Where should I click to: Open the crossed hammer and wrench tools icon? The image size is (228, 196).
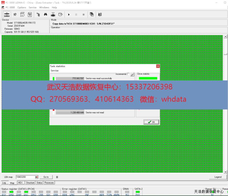coord(15,14)
